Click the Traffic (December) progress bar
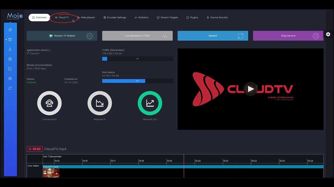Screen dimensions: 334x187 138,59
